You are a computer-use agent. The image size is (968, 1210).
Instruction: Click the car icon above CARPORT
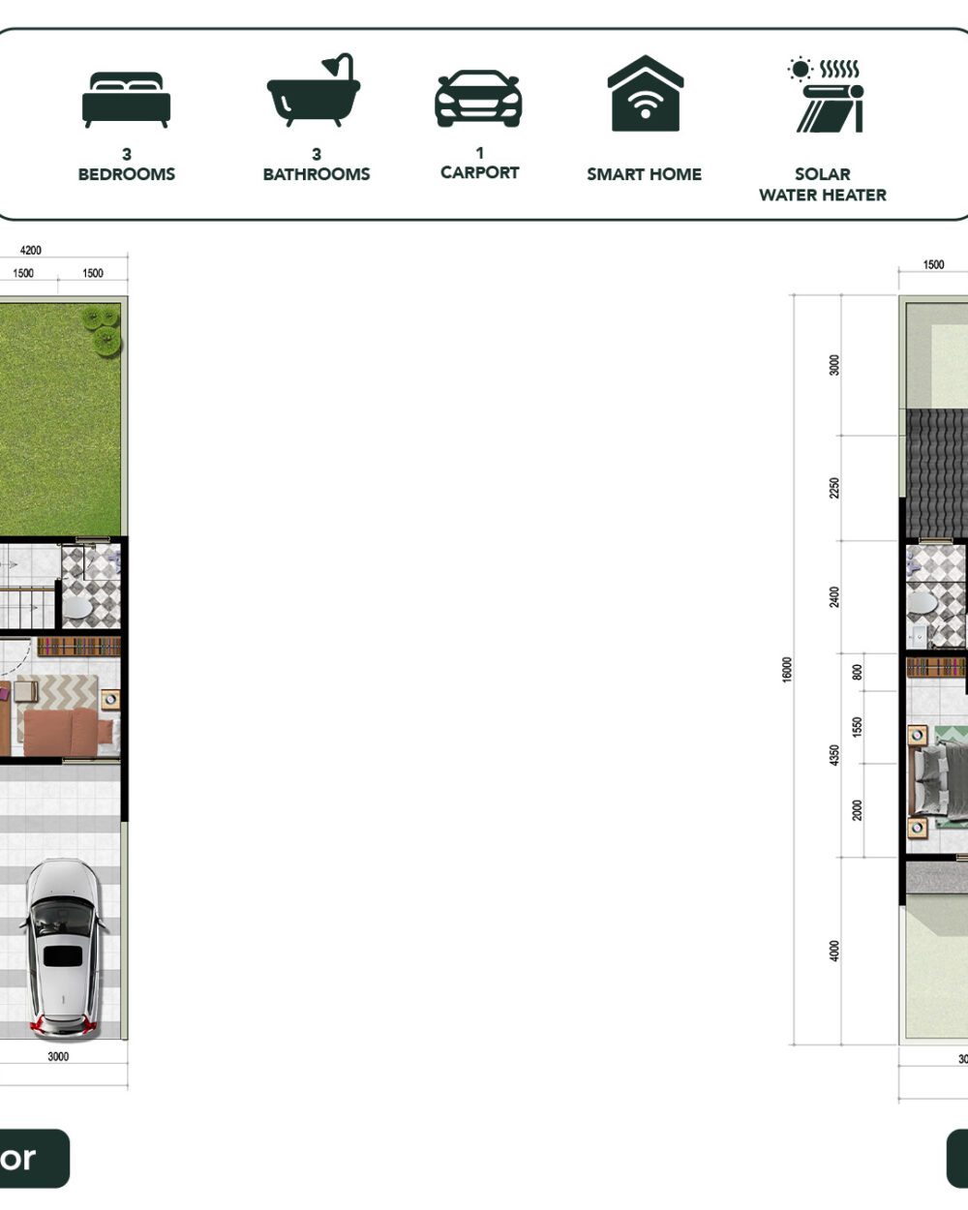pyautogui.click(x=478, y=99)
